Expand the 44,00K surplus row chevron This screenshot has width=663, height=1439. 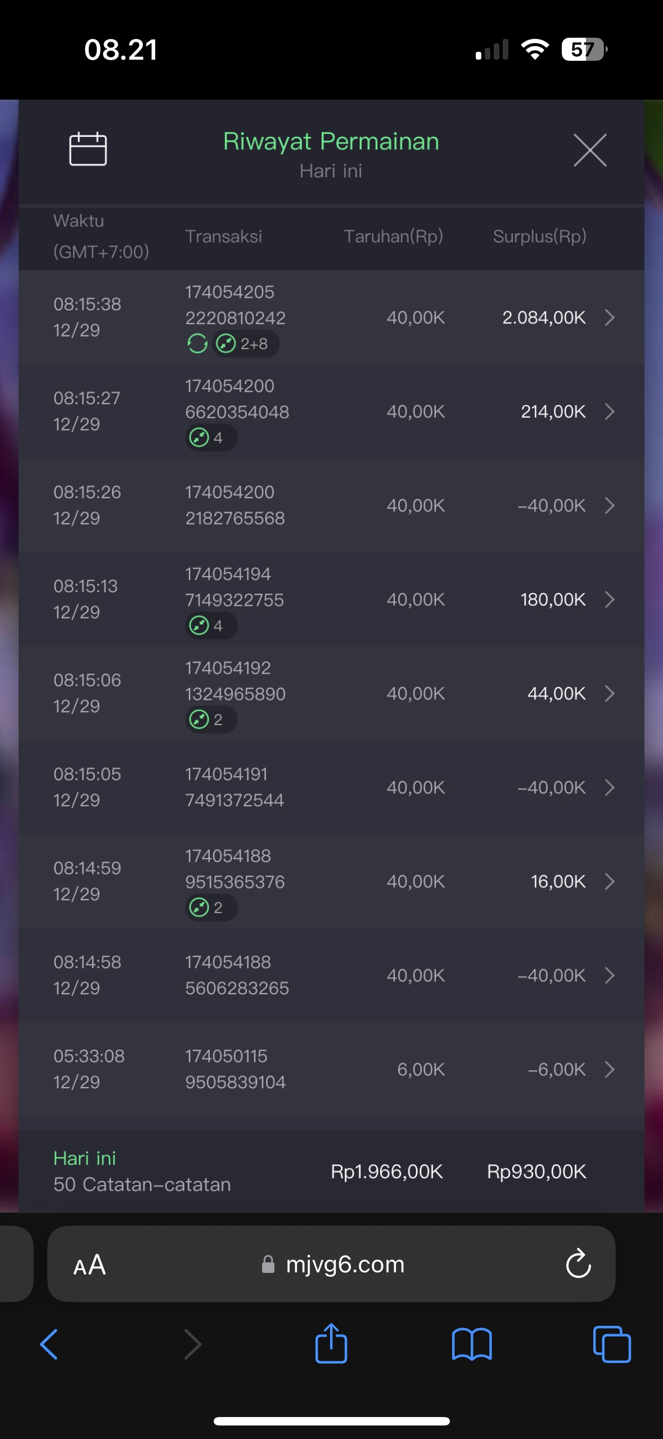[610, 694]
